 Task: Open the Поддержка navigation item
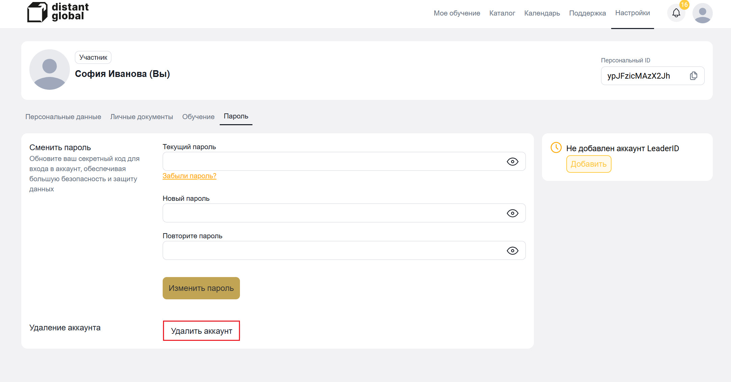click(587, 13)
